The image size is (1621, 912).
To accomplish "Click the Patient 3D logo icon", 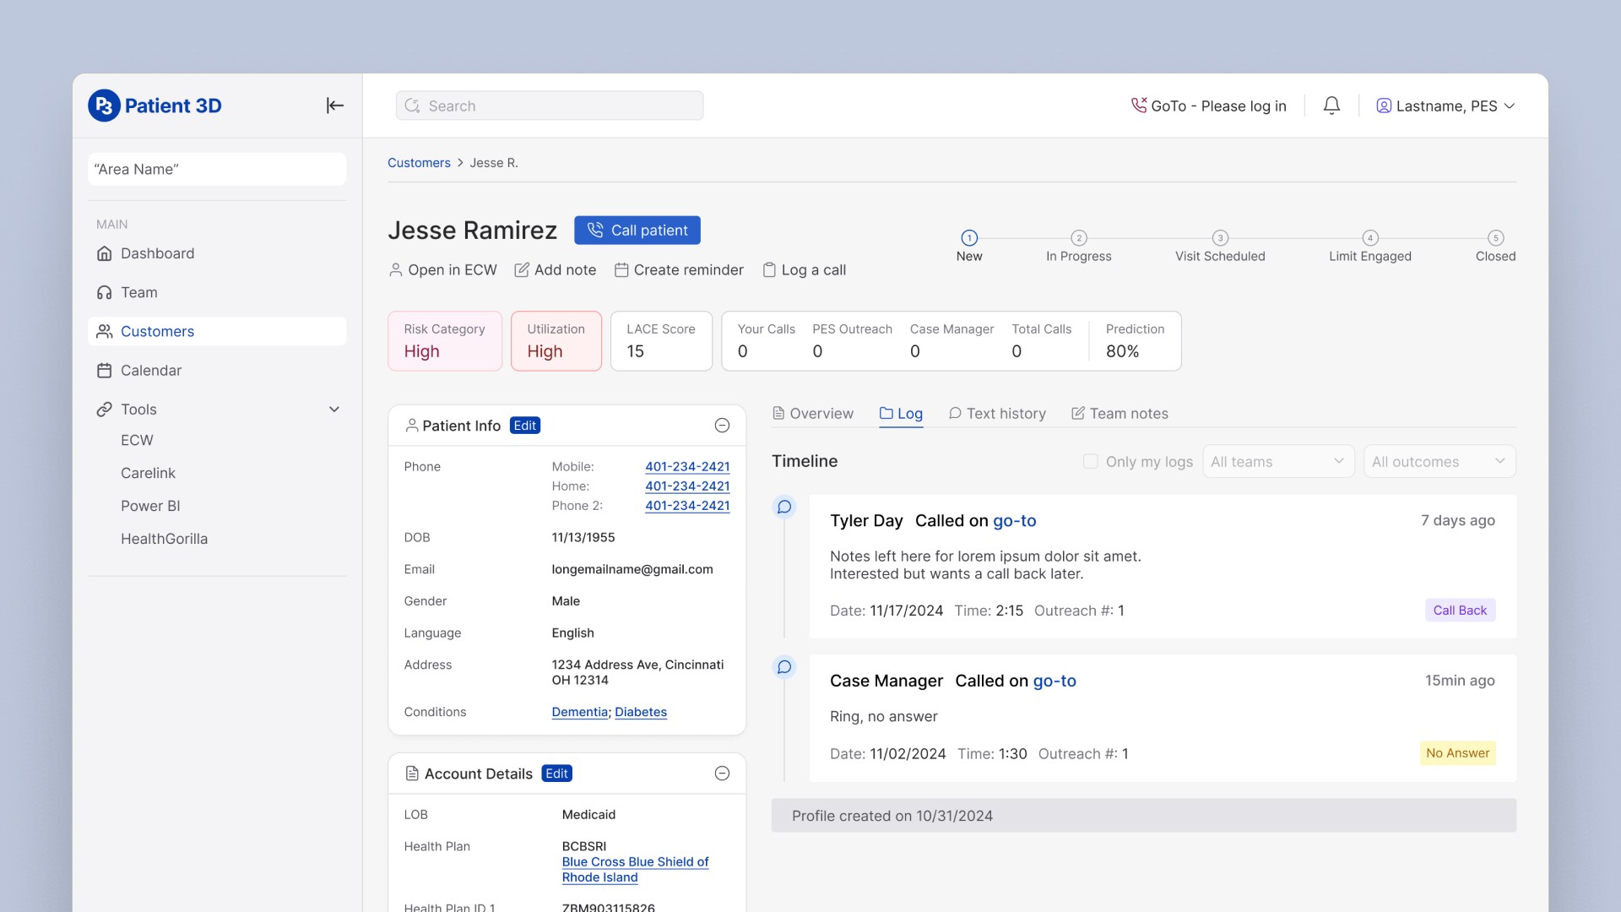I will (x=104, y=106).
